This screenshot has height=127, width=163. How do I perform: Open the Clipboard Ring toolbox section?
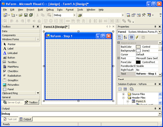tap(10, 93)
